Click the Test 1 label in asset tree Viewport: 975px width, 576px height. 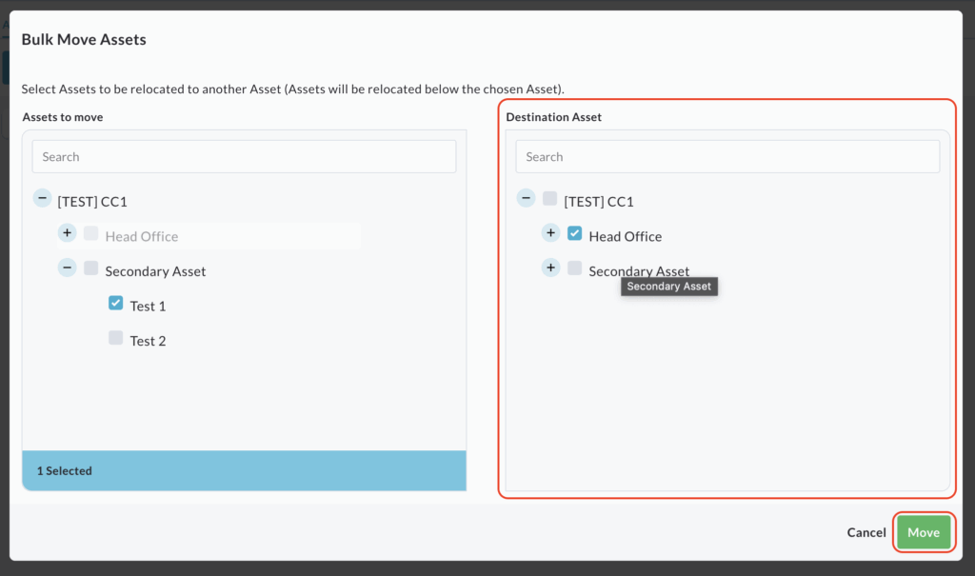(x=149, y=307)
